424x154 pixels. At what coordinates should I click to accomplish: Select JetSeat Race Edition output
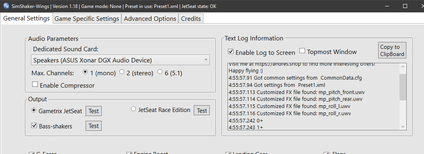pos(133,109)
